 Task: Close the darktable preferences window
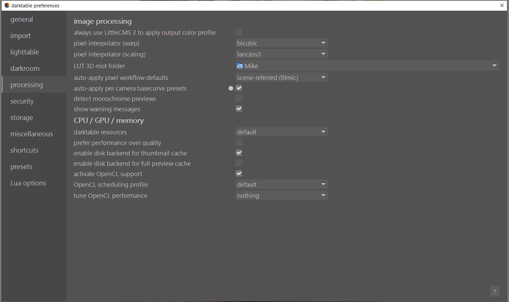502,5
